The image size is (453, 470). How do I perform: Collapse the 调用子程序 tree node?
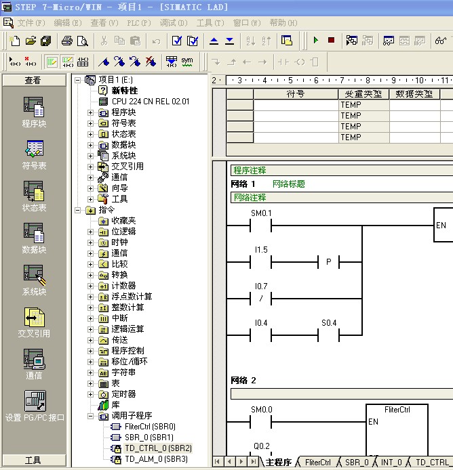[91, 416]
